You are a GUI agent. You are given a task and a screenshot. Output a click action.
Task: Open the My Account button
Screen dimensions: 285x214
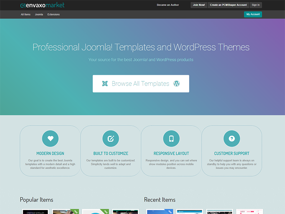[x=253, y=14]
